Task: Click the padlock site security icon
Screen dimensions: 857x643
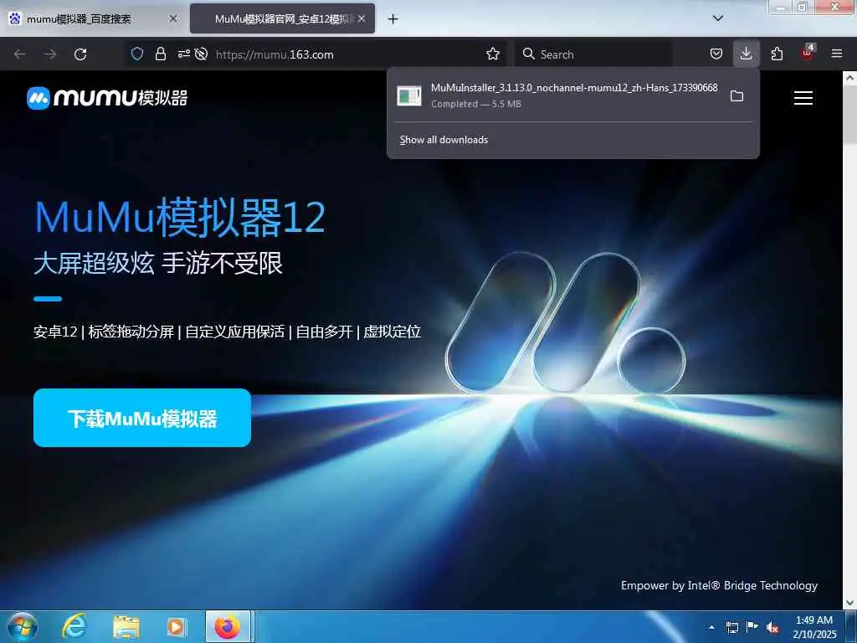Action: [x=160, y=54]
